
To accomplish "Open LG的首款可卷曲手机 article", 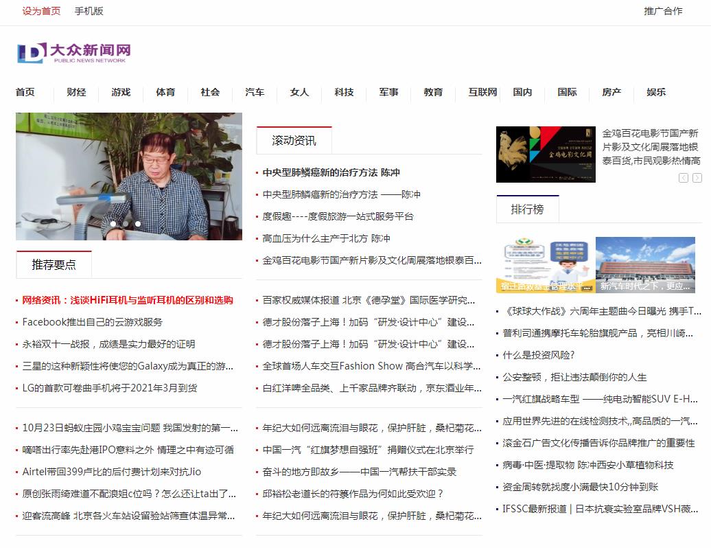I will click(x=110, y=388).
